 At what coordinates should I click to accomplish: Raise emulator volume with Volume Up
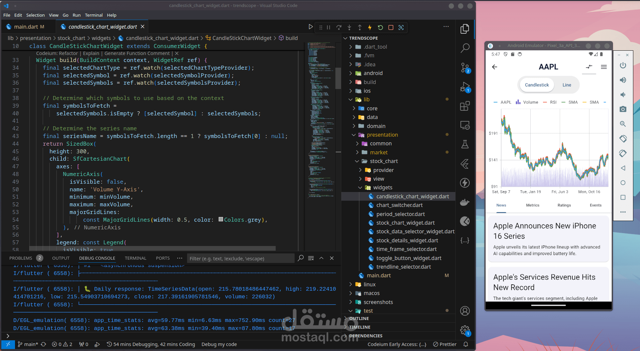(623, 80)
